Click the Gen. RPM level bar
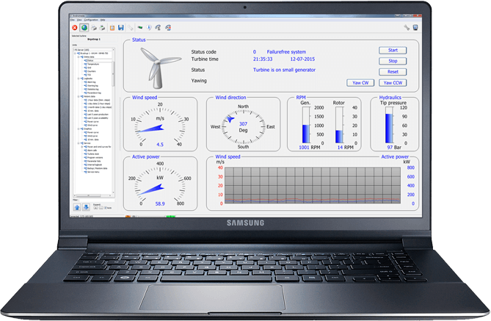Viewport: 491px width, 321px height. [x=306, y=125]
